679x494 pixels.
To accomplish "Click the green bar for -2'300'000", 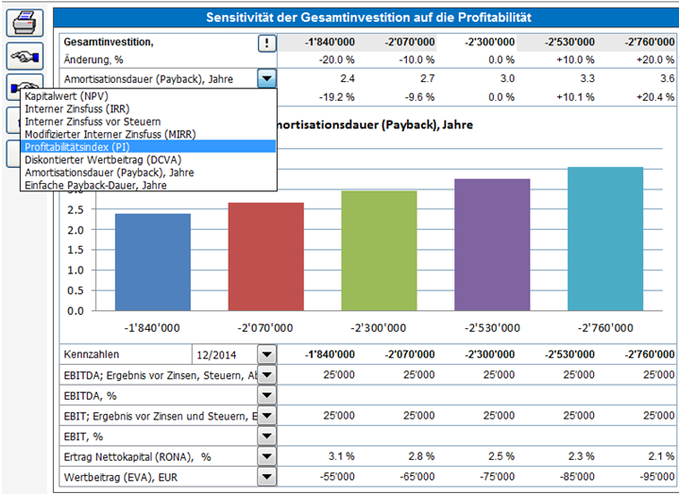I will pos(379,251).
